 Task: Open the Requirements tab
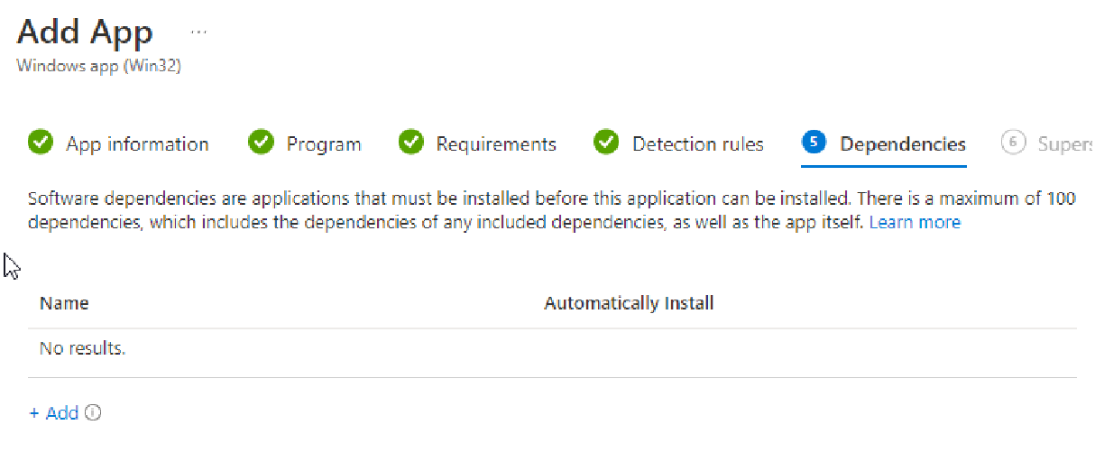[x=496, y=144]
